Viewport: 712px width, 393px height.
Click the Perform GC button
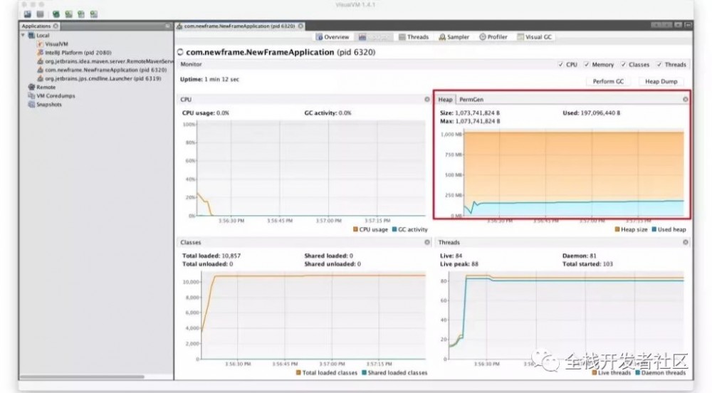[608, 81]
